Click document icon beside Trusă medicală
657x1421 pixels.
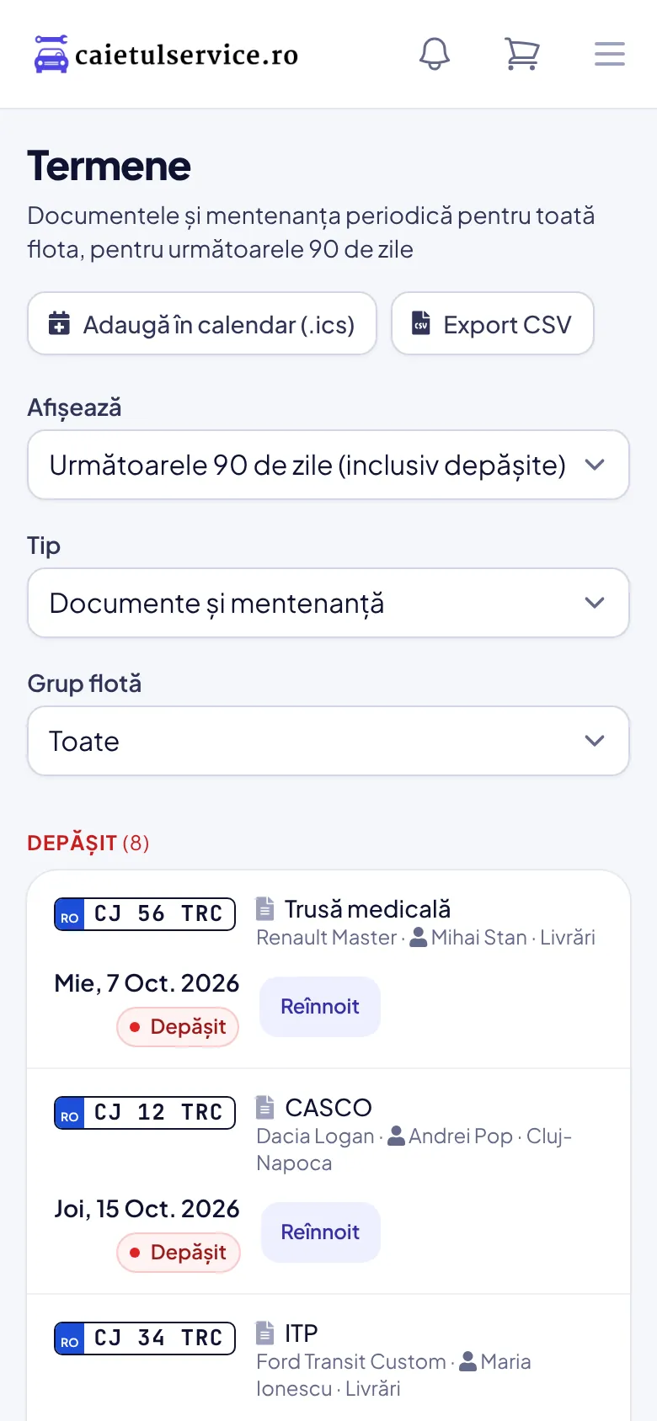click(x=264, y=908)
